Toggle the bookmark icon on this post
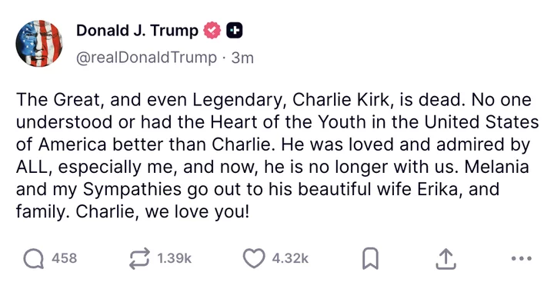 tap(371, 259)
